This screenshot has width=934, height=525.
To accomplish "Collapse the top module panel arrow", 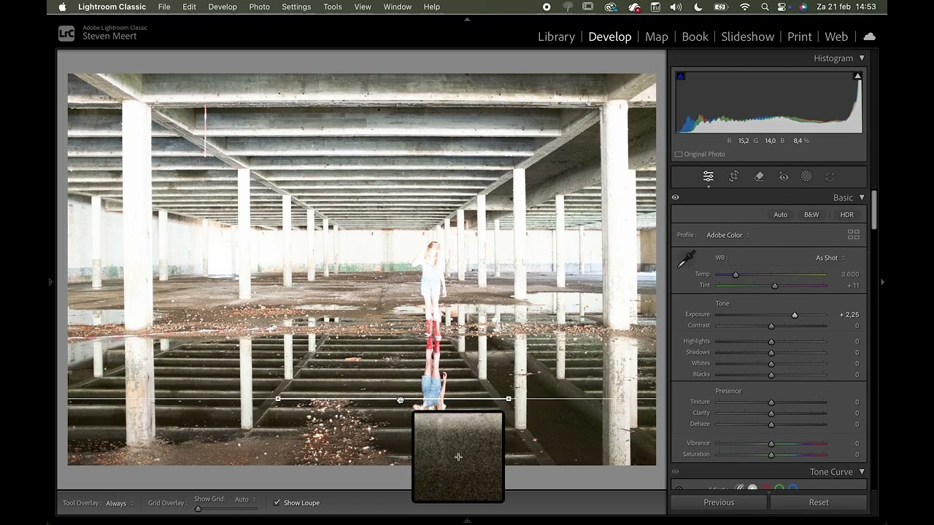I will [x=467, y=20].
